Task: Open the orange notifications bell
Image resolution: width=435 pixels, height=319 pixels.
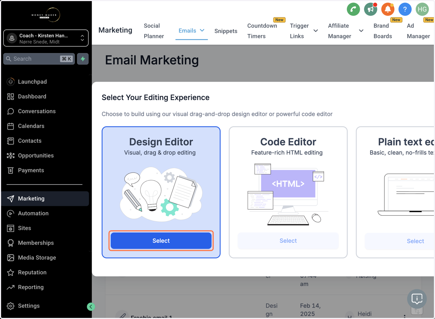Action: click(388, 9)
